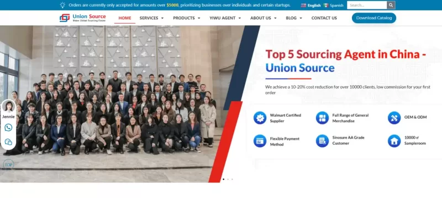Select the first carousel slide dot

pyautogui.click(x=224, y=179)
